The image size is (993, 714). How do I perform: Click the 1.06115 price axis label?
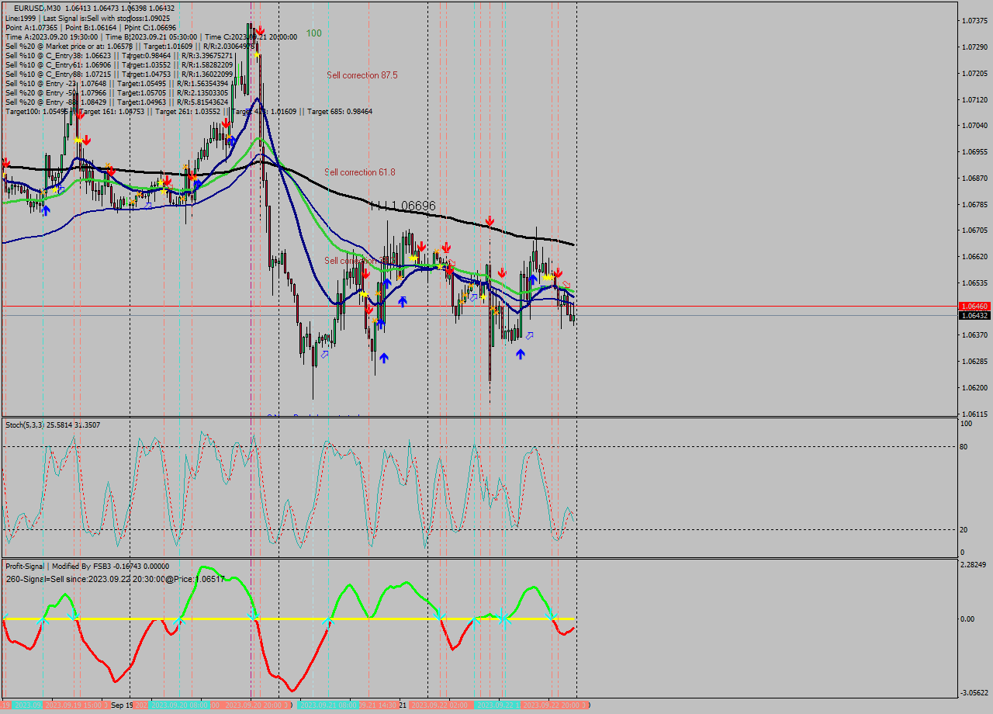[975, 414]
